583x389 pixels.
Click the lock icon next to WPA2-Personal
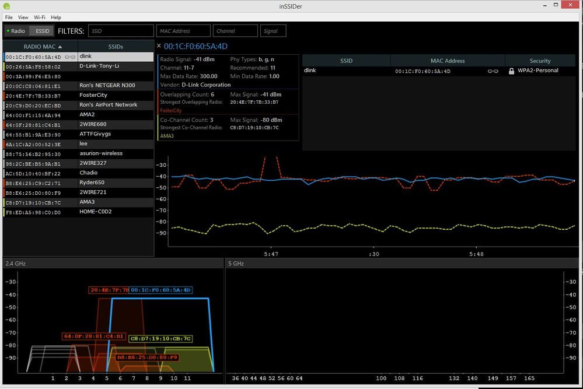point(512,71)
